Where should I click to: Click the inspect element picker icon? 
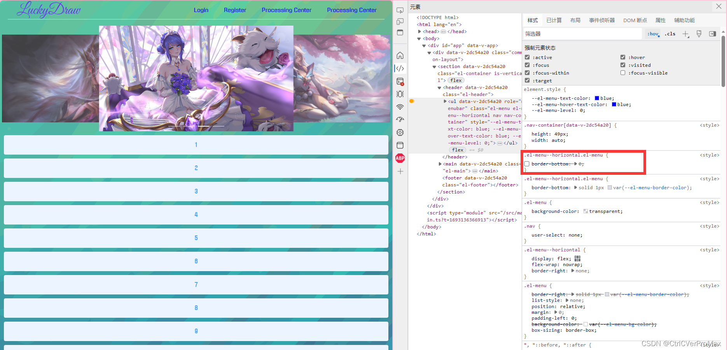[400, 10]
